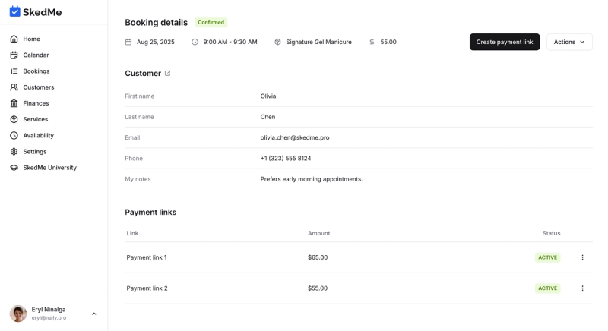Click the Payment links heading
The height and width of the screenshot is (331, 608).
150,212
